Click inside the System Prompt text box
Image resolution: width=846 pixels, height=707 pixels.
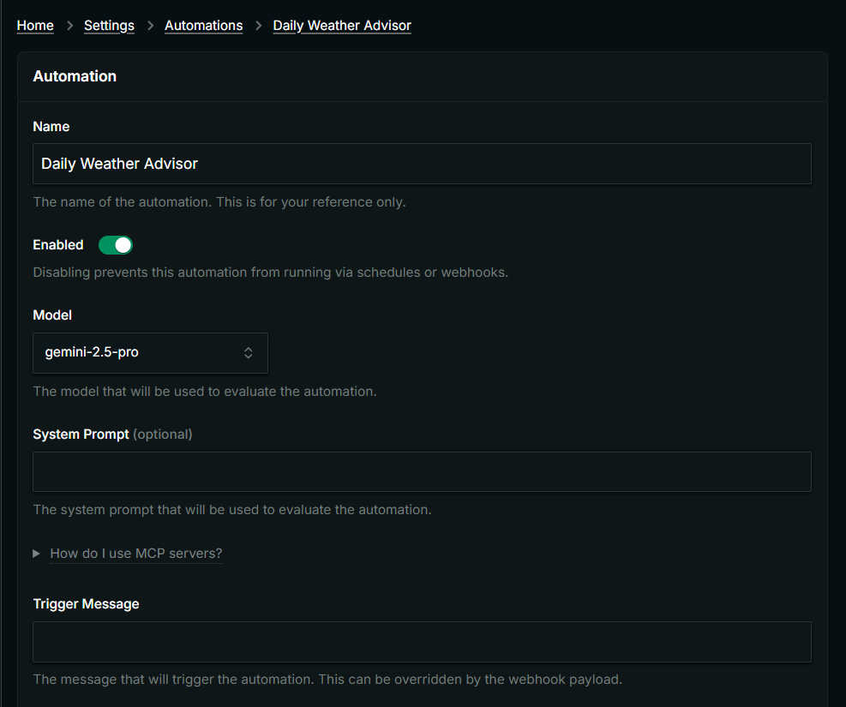pyautogui.click(x=422, y=471)
